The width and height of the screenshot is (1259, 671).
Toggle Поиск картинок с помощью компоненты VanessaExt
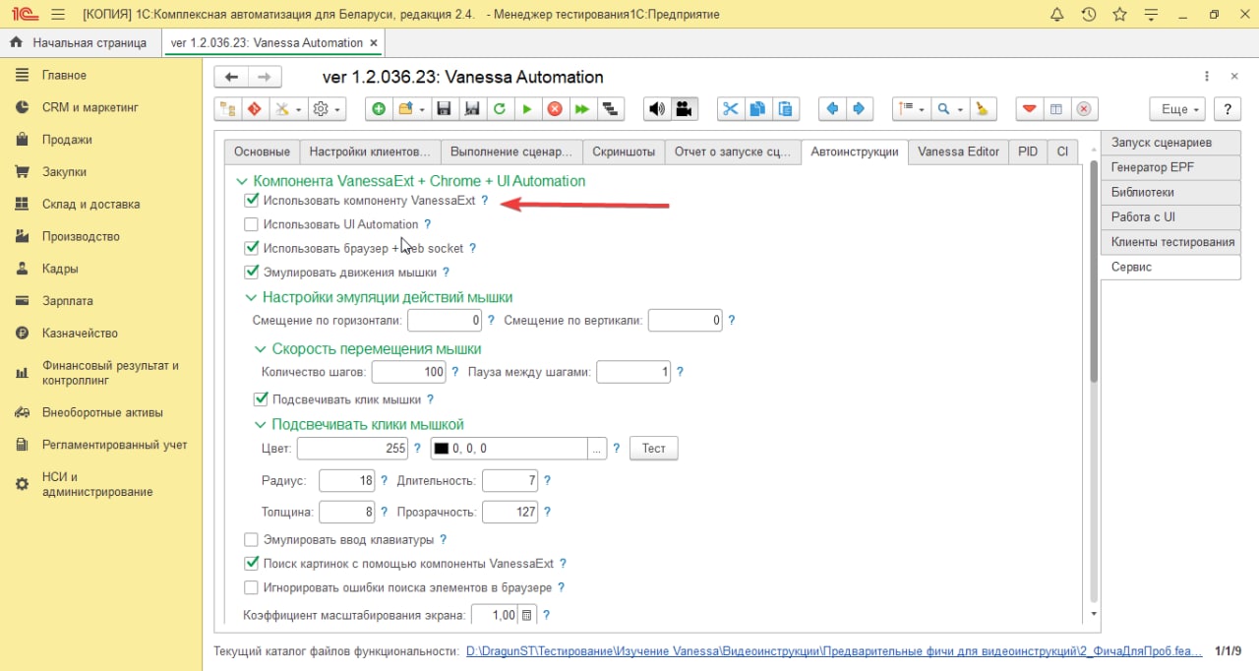click(252, 564)
